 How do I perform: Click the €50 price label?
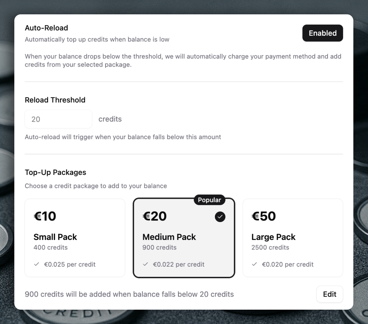(x=264, y=216)
